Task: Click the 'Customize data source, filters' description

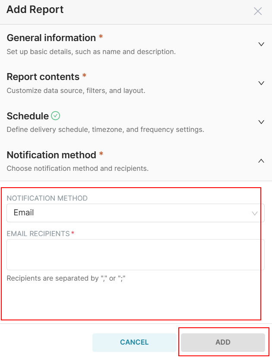Action: pos(76,91)
